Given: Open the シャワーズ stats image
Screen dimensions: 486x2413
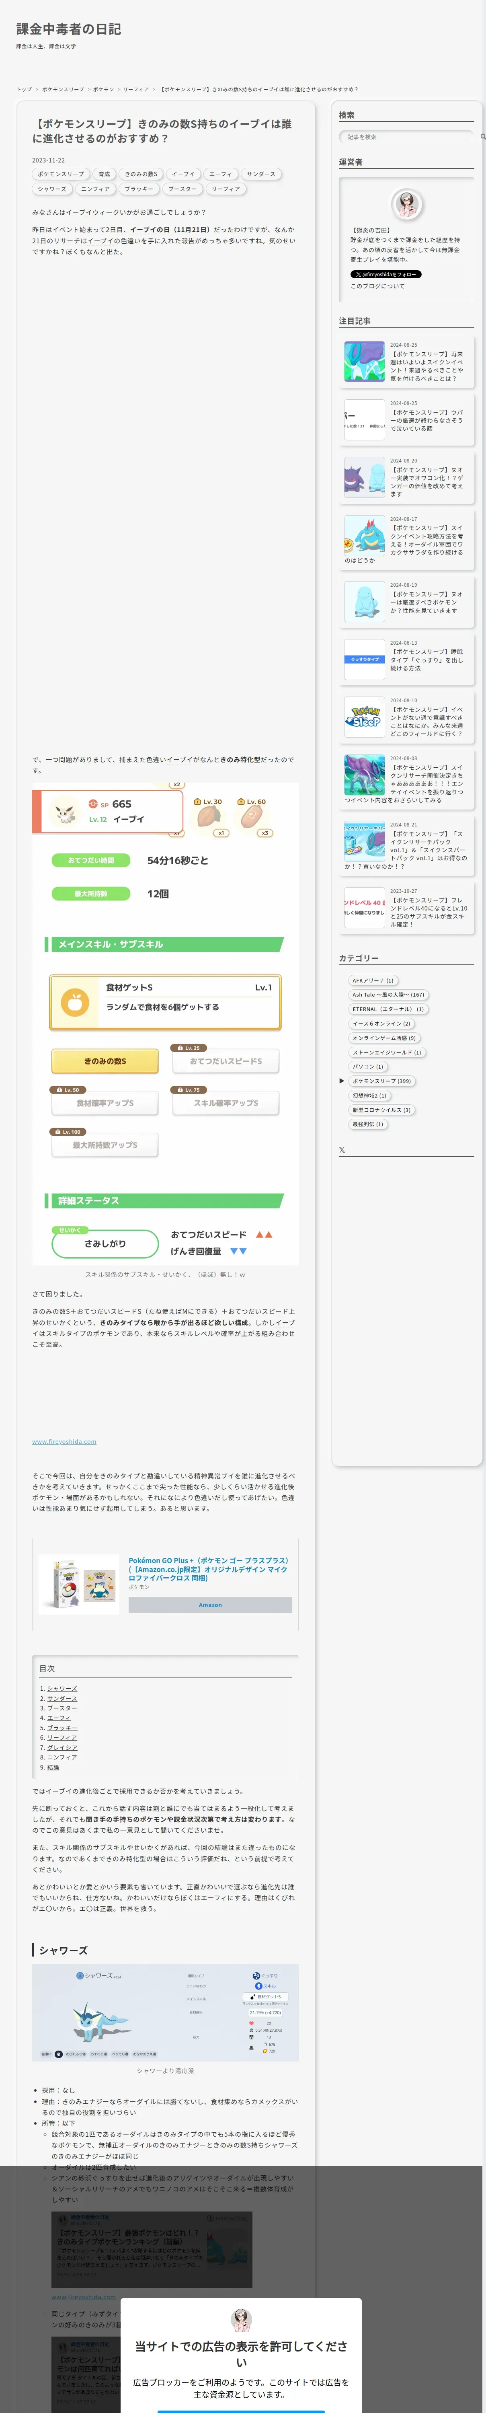Looking at the screenshot, I should [166, 2013].
